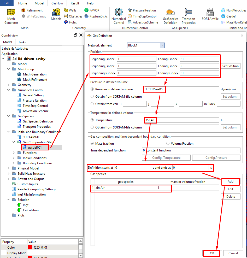Screen dimensions: 247x258
Task: Open the Mesh Generator tool
Action: pyautogui.click(x=11, y=16)
